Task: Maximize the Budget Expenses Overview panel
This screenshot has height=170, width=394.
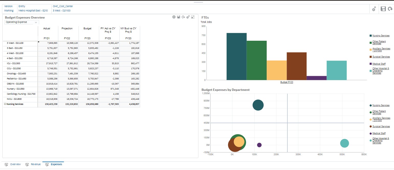Action: pos(193,17)
